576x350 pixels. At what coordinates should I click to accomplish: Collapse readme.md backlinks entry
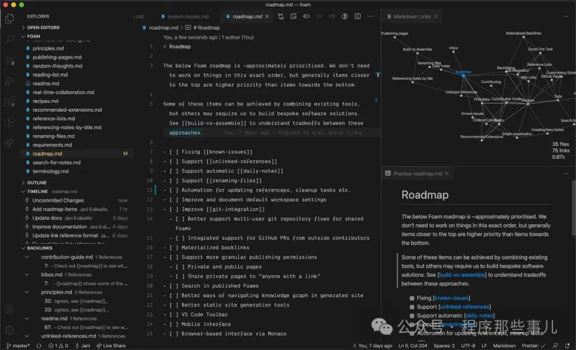click(27, 319)
